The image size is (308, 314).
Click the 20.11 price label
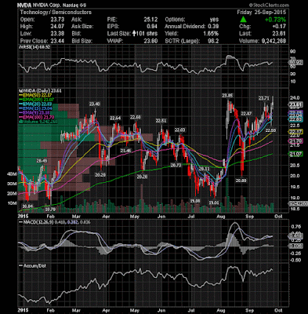pyautogui.click(x=205, y=169)
